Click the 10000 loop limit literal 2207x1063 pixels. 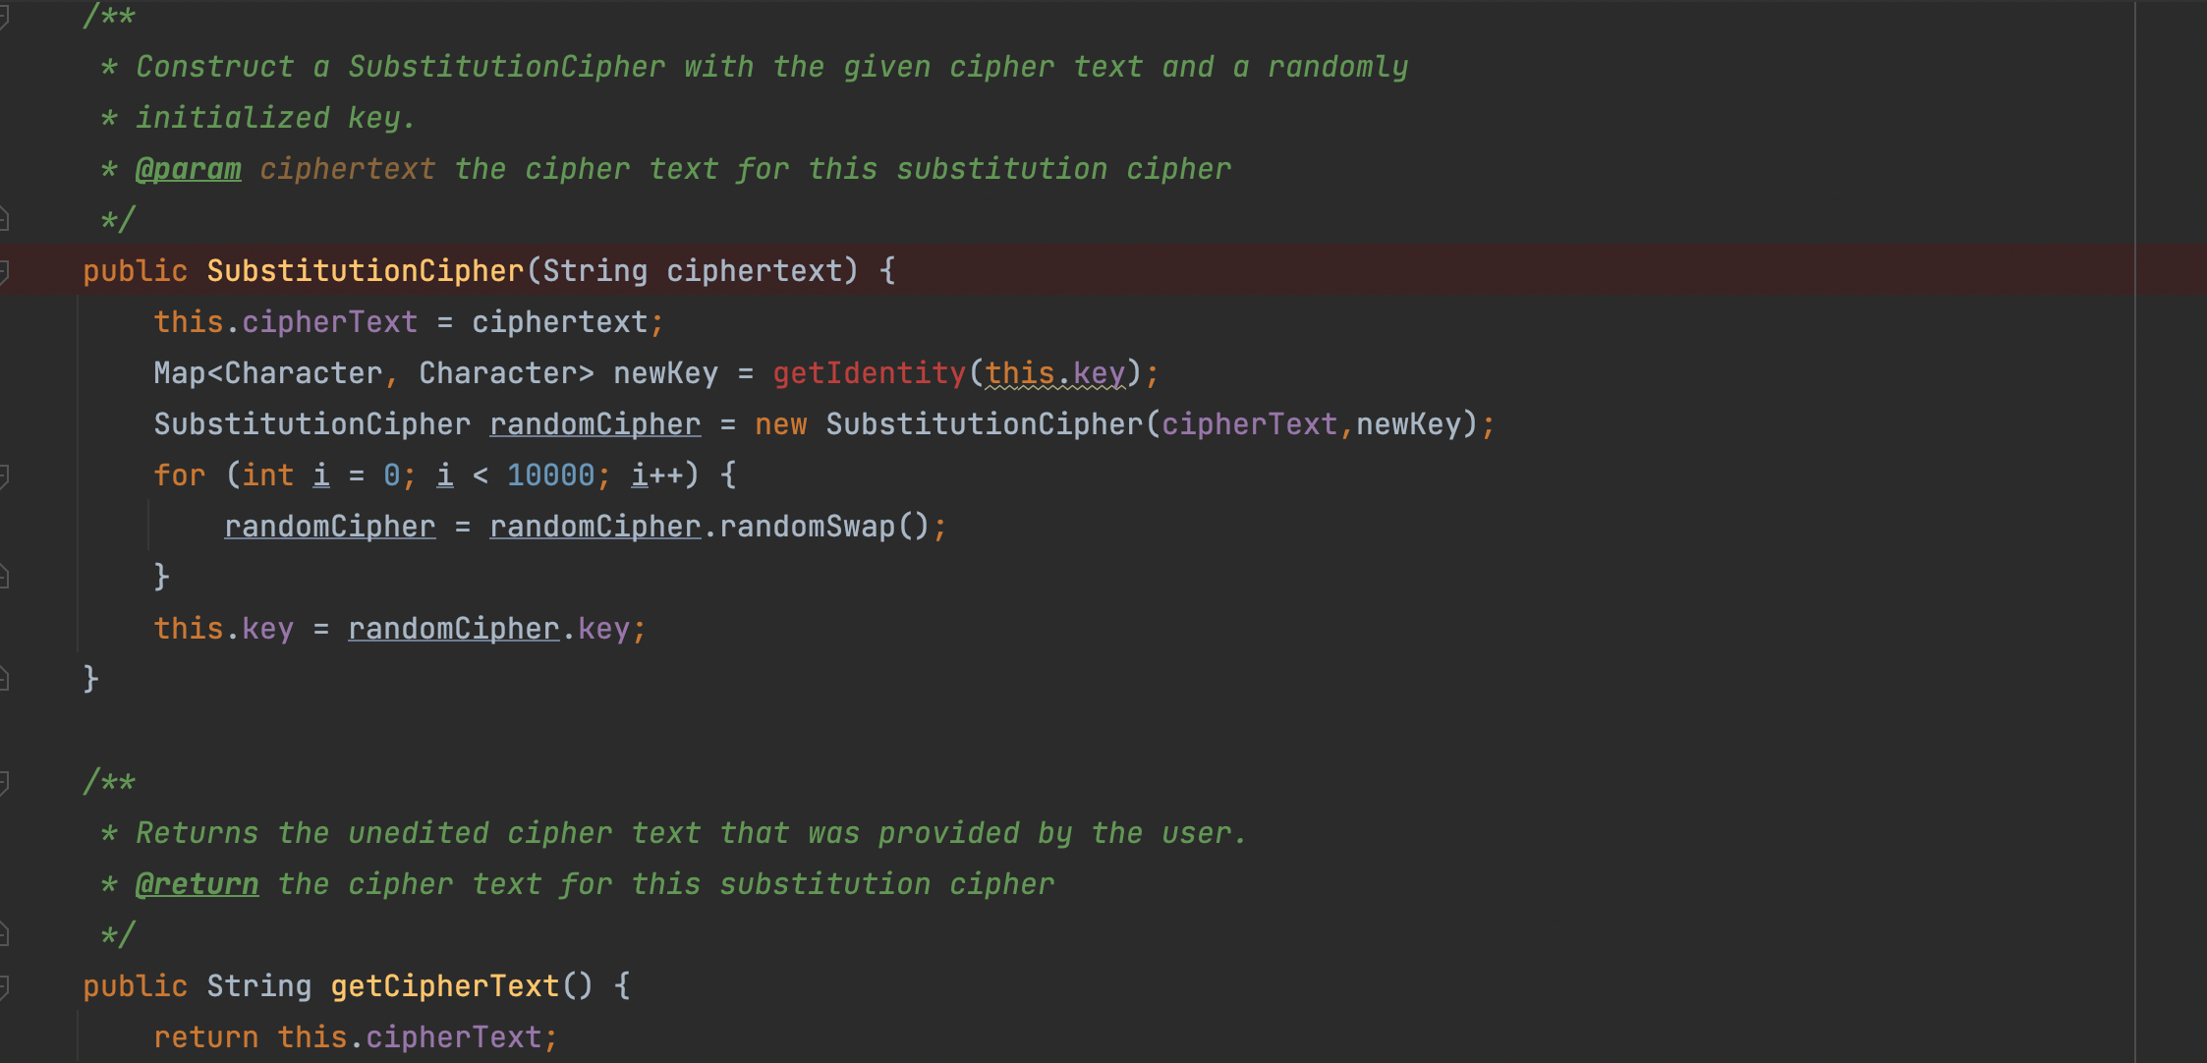[x=550, y=476]
